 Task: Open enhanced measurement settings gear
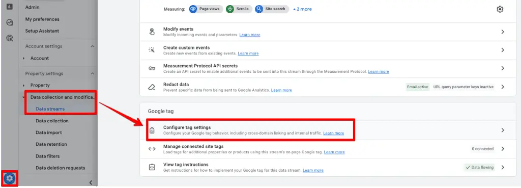point(500,9)
